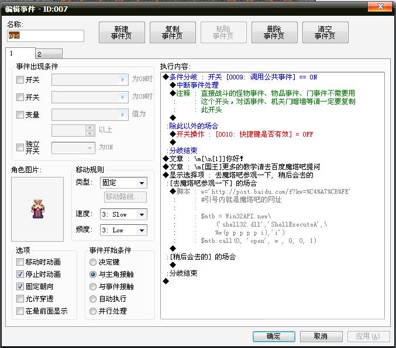
Task: Select the 注释 comment line
Action: [263, 93]
